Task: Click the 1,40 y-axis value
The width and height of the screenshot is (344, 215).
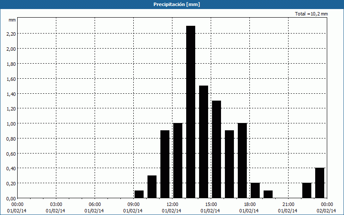Action: coord(11,94)
